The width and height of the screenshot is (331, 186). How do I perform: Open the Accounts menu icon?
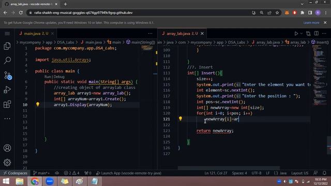click(7, 148)
